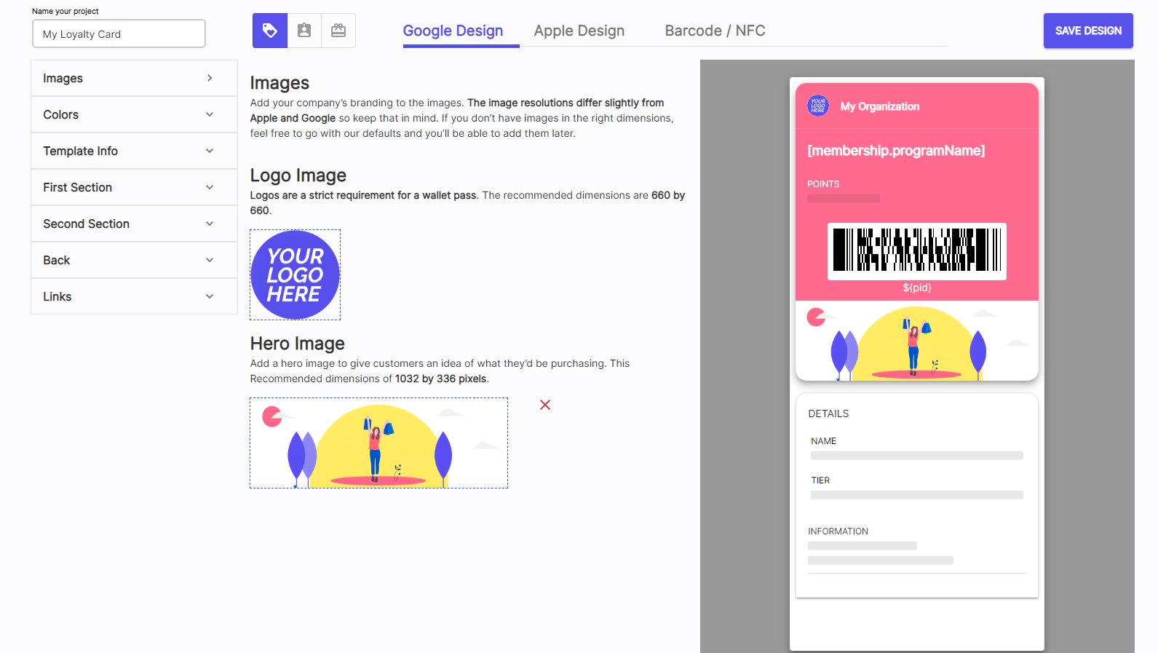Click the DETAILS heading in preview
1158x653 pixels.
(x=828, y=413)
